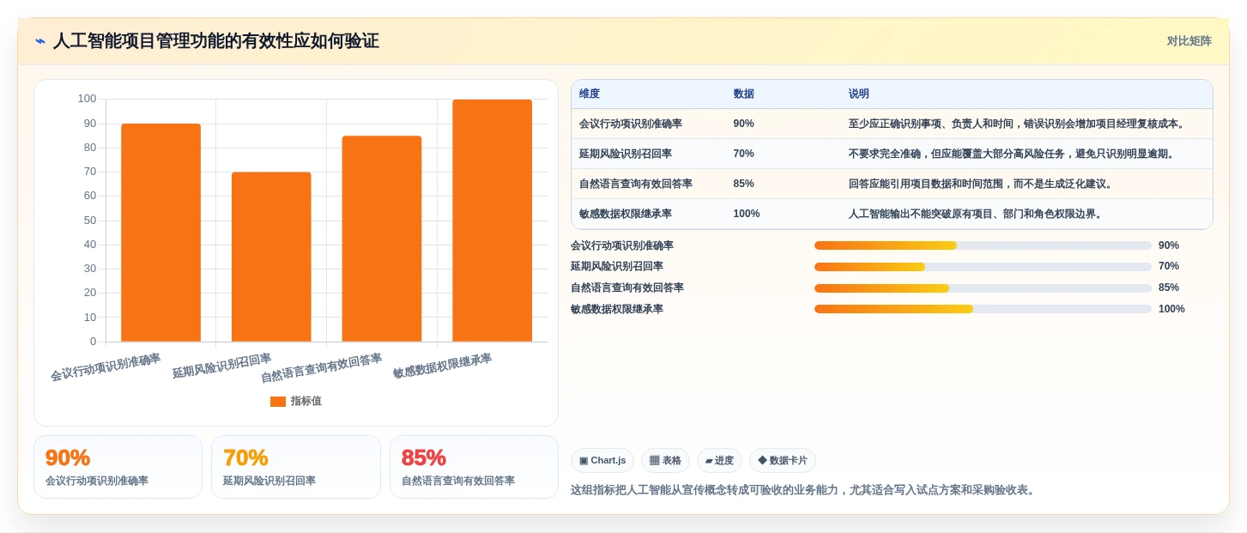The width and height of the screenshot is (1247, 533).
Task: Click the 70% value in the table
Action: pos(743,154)
